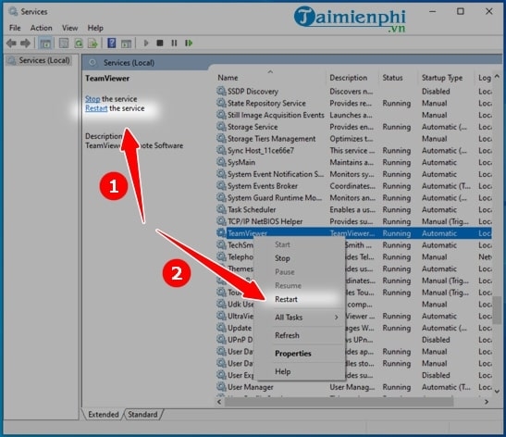Screen dimensions: 506x437
Task: Switch to the Standard tab
Action: (142, 415)
